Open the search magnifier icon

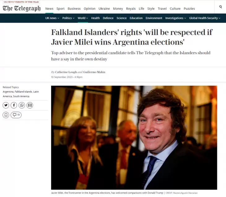[x=220, y=7]
